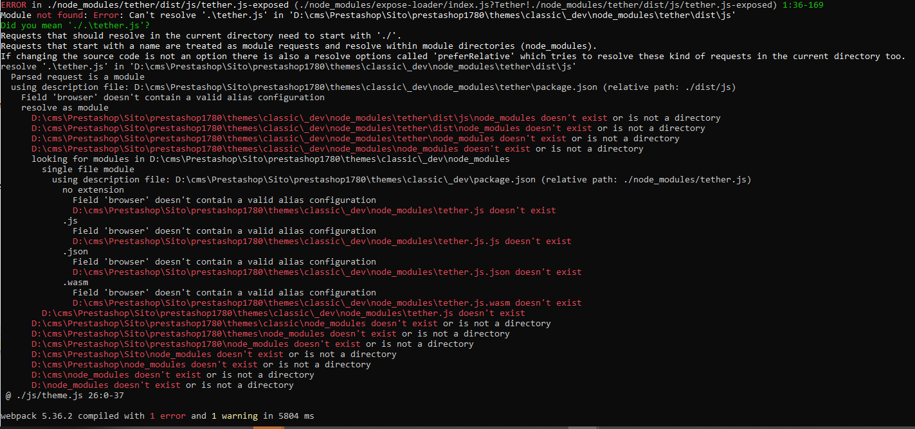This screenshot has height=429, width=915.
Task: Click the 'looking for modules in' line
Action: tap(271, 159)
